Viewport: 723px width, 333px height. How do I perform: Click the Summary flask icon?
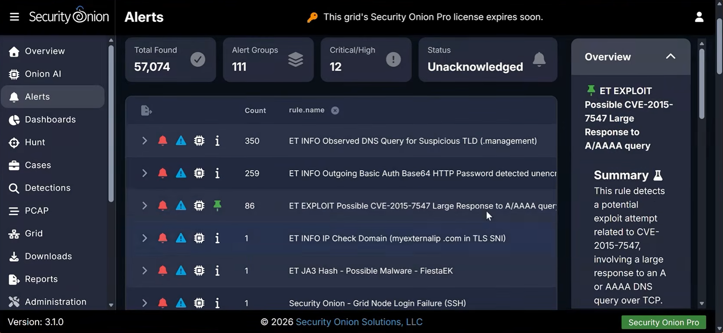[x=658, y=175]
